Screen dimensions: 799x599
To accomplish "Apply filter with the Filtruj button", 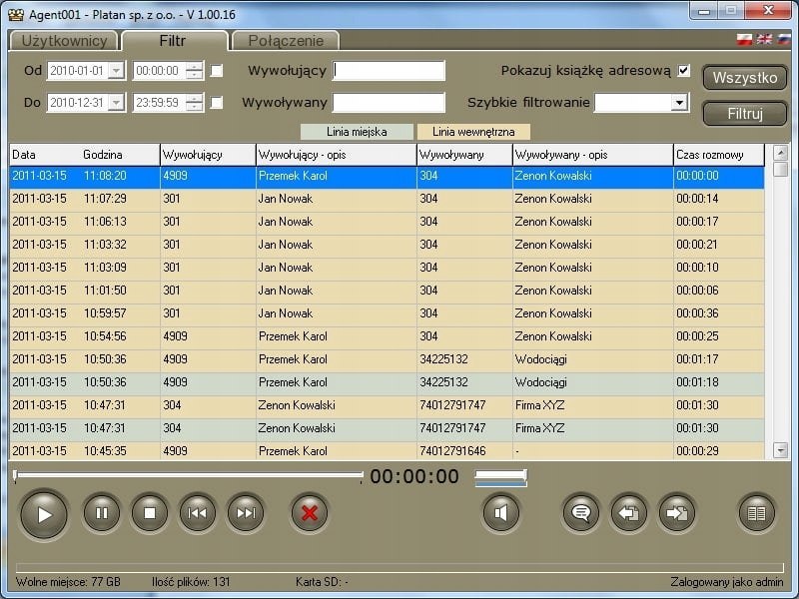I will (x=744, y=113).
